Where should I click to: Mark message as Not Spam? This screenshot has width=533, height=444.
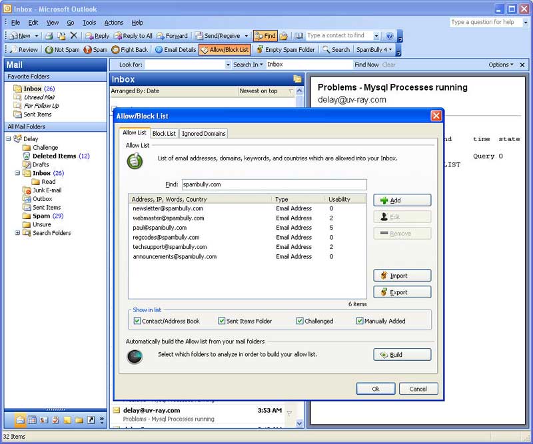click(63, 50)
